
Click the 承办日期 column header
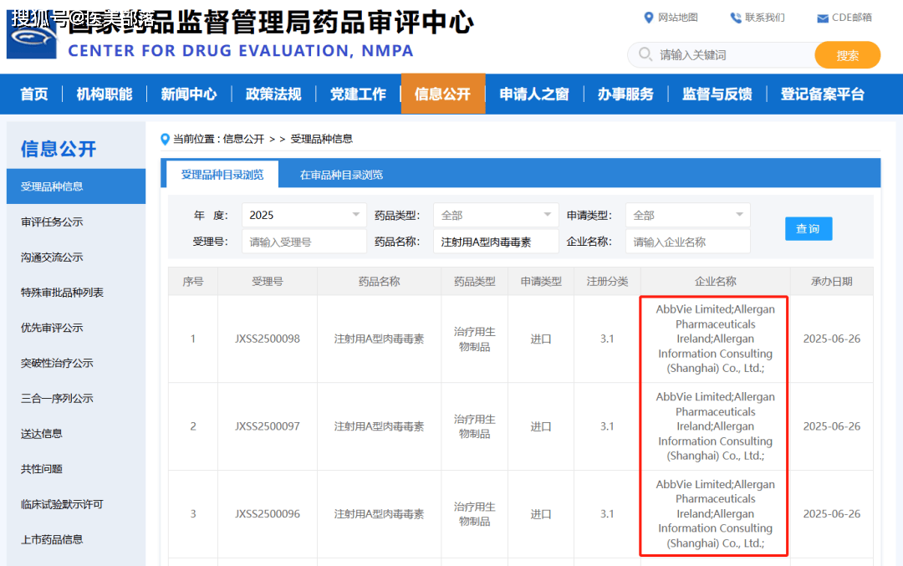(x=832, y=282)
